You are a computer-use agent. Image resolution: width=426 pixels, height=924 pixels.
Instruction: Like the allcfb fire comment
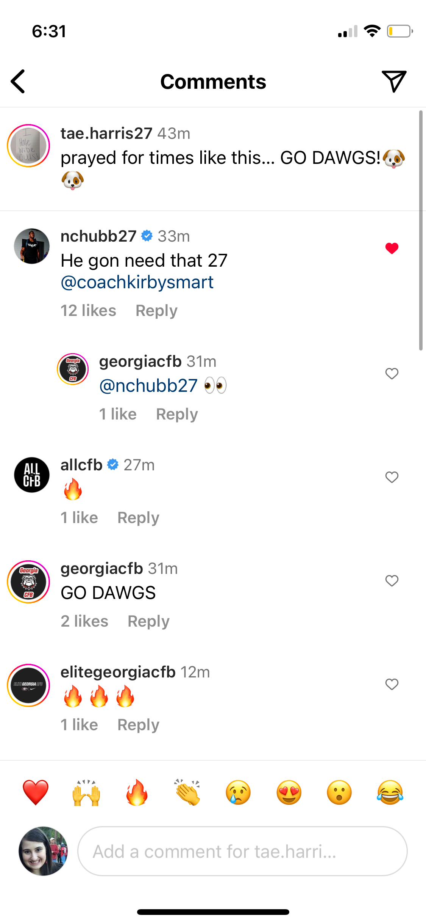pos(392,477)
